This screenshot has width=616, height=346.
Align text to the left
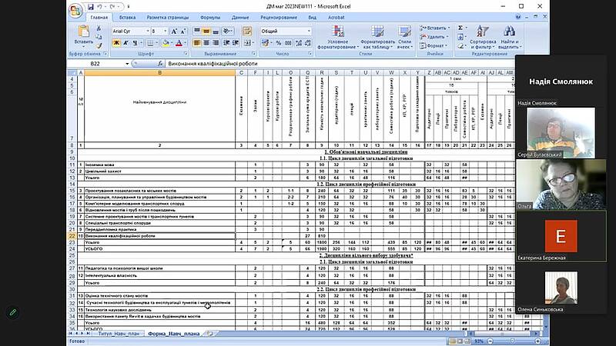(x=197, y=43)
